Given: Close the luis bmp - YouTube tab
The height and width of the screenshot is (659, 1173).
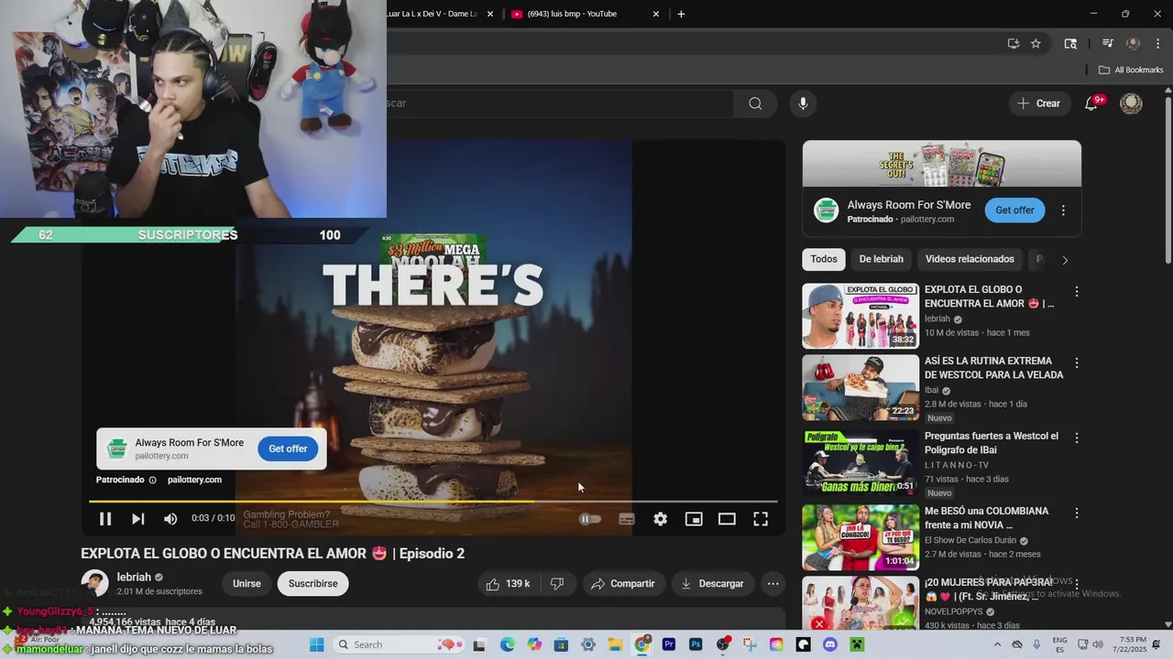Looking at the screenshot, I should (x=656, y=14).
